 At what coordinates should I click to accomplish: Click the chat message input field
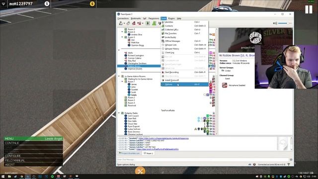click(202, 160)
